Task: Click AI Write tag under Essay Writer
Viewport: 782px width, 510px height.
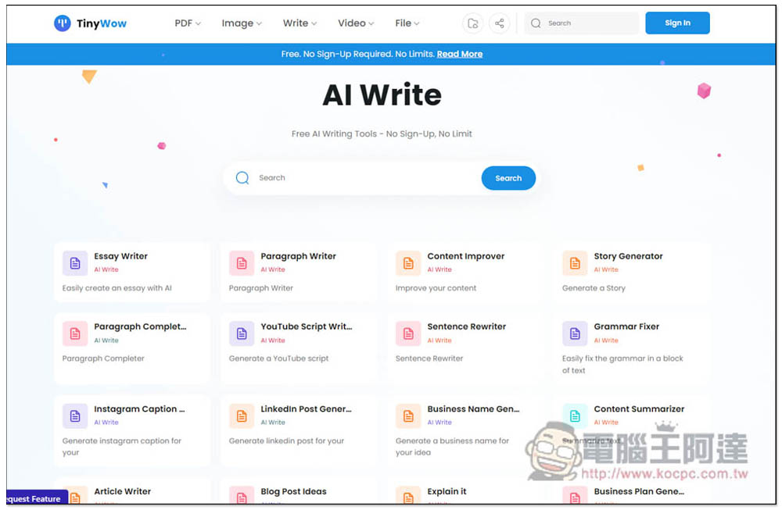Action: click(x=106, y=269)
